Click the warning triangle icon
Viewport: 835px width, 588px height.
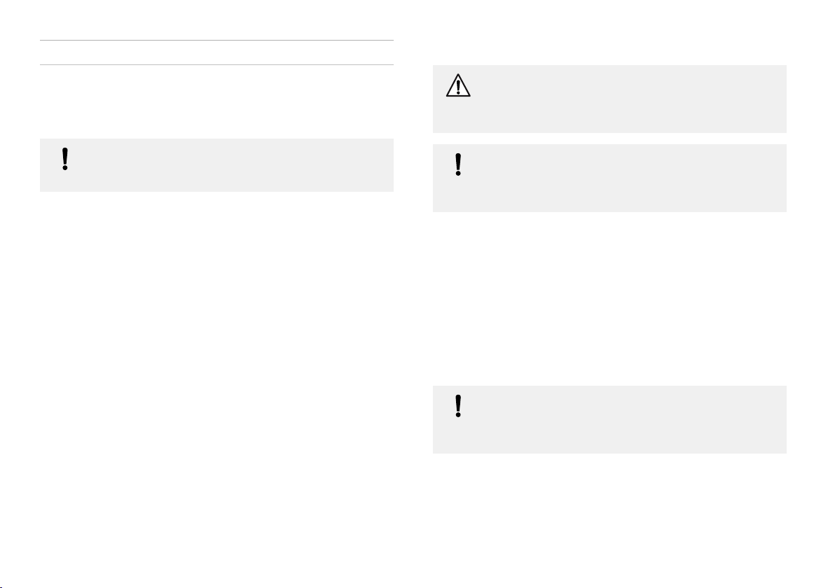pyautogui.click(x=458, y=85)
